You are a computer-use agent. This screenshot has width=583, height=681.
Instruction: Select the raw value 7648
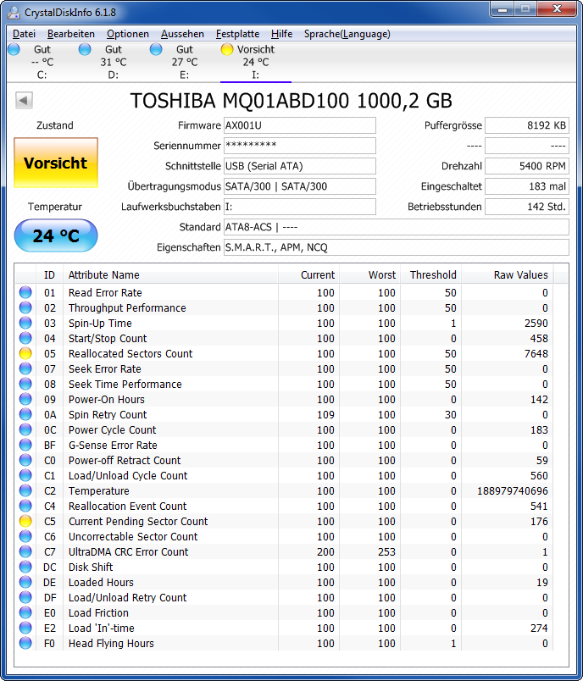click(x=536, y=353)
